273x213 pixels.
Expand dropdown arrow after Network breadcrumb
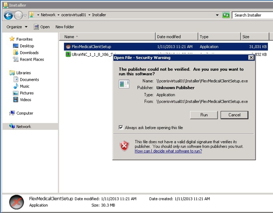pos(58,15)
